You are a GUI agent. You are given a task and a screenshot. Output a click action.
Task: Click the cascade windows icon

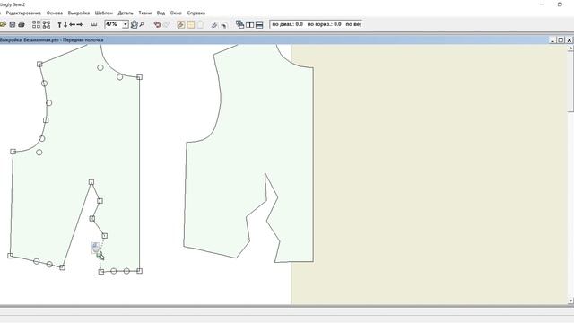(239, 24)
